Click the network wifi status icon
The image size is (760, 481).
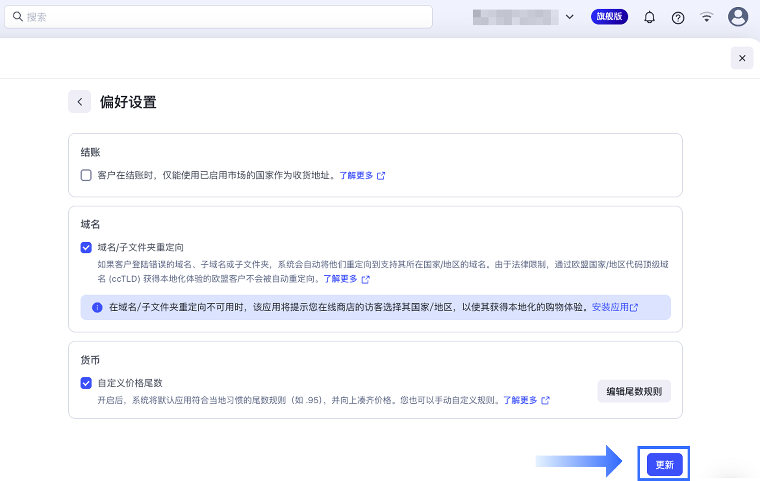(706, 17)
